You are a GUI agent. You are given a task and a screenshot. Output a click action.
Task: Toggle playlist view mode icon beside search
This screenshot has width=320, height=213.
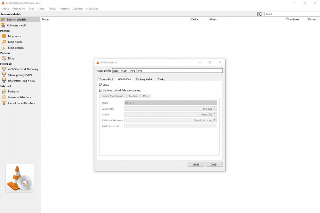tap(259, 14)
